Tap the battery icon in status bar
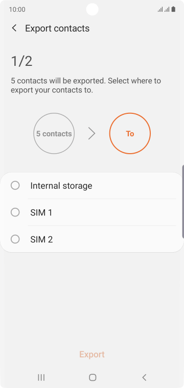Viewport: 184px width, 388px height. [x=174, y=9]
